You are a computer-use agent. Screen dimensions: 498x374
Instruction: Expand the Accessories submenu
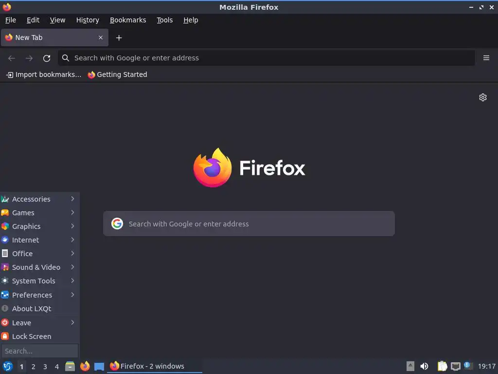click(40, 199)
